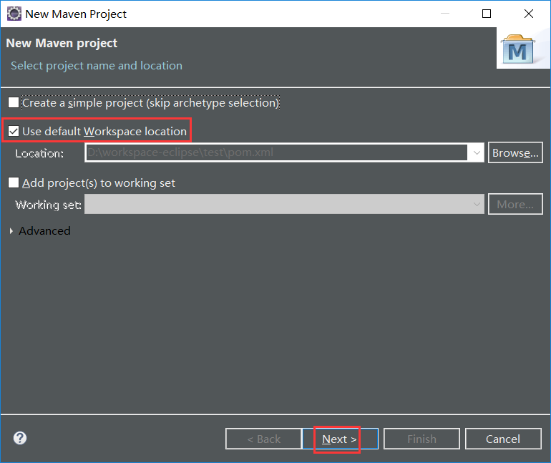Click 'Select project name and location' text
The image size is (551, 463).
(x=97, y=66)
